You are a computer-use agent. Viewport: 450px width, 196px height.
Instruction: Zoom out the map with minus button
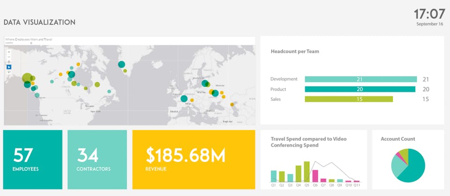[9, 57]
